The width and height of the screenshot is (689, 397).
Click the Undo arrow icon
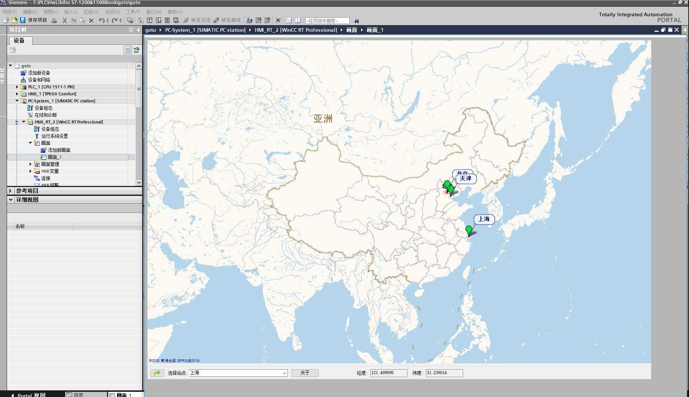pyautogui.click(x=101, y=20)
